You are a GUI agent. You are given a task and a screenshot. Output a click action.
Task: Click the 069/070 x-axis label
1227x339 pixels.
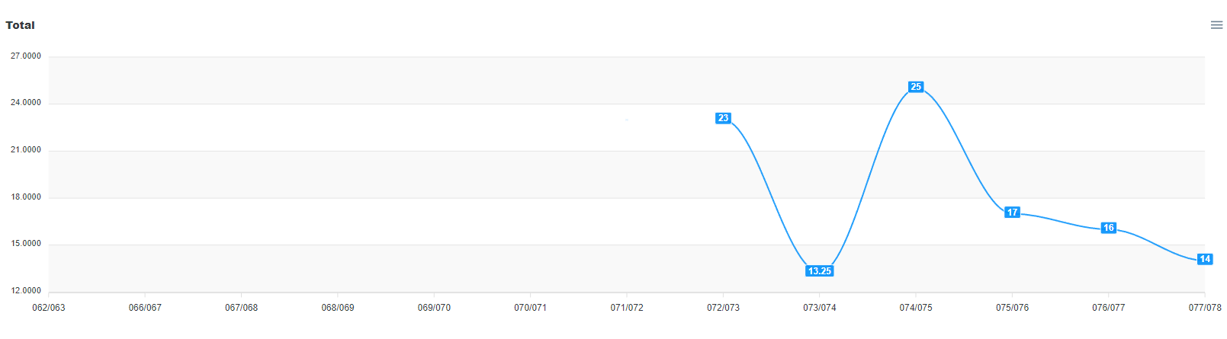pos(434,308)
